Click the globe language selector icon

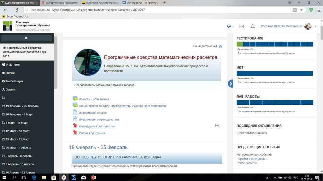pyautogui.click(x=229, y=26)
